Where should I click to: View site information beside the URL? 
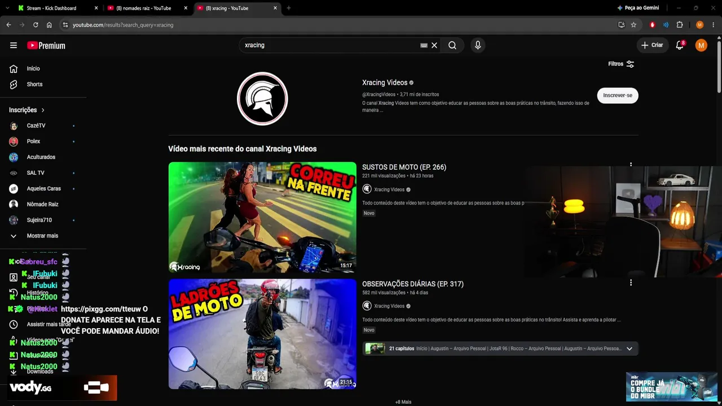[x=65, y=25]
